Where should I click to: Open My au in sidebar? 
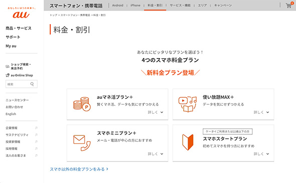(11, 46)
